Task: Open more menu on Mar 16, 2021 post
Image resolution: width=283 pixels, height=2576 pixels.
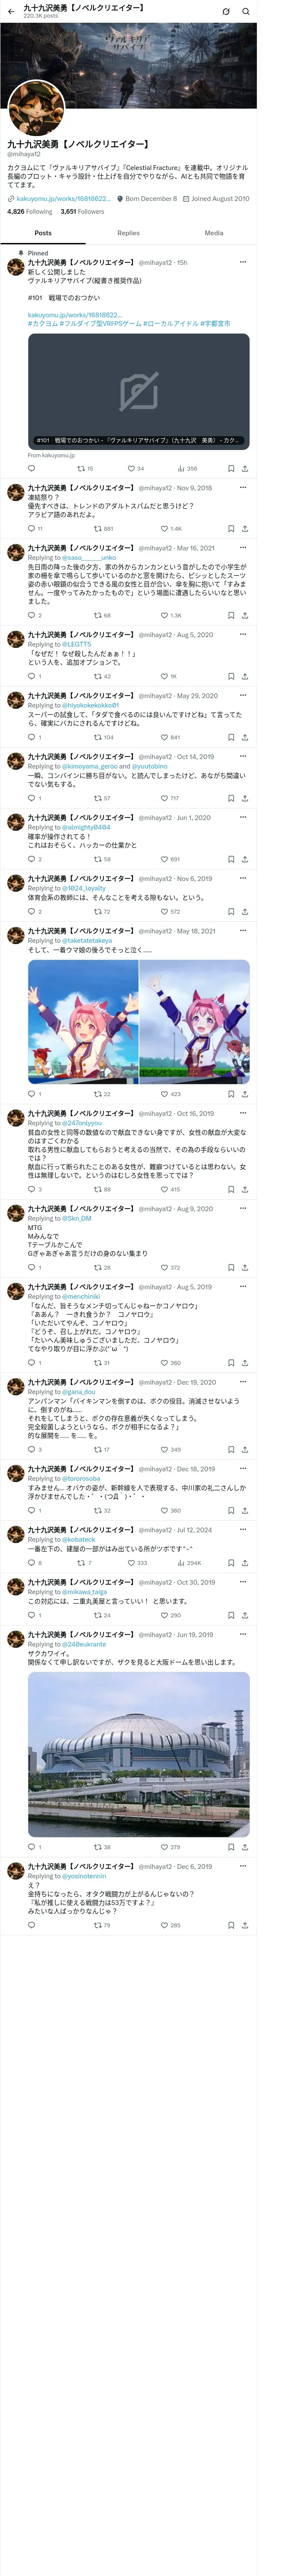Action: 243,548
